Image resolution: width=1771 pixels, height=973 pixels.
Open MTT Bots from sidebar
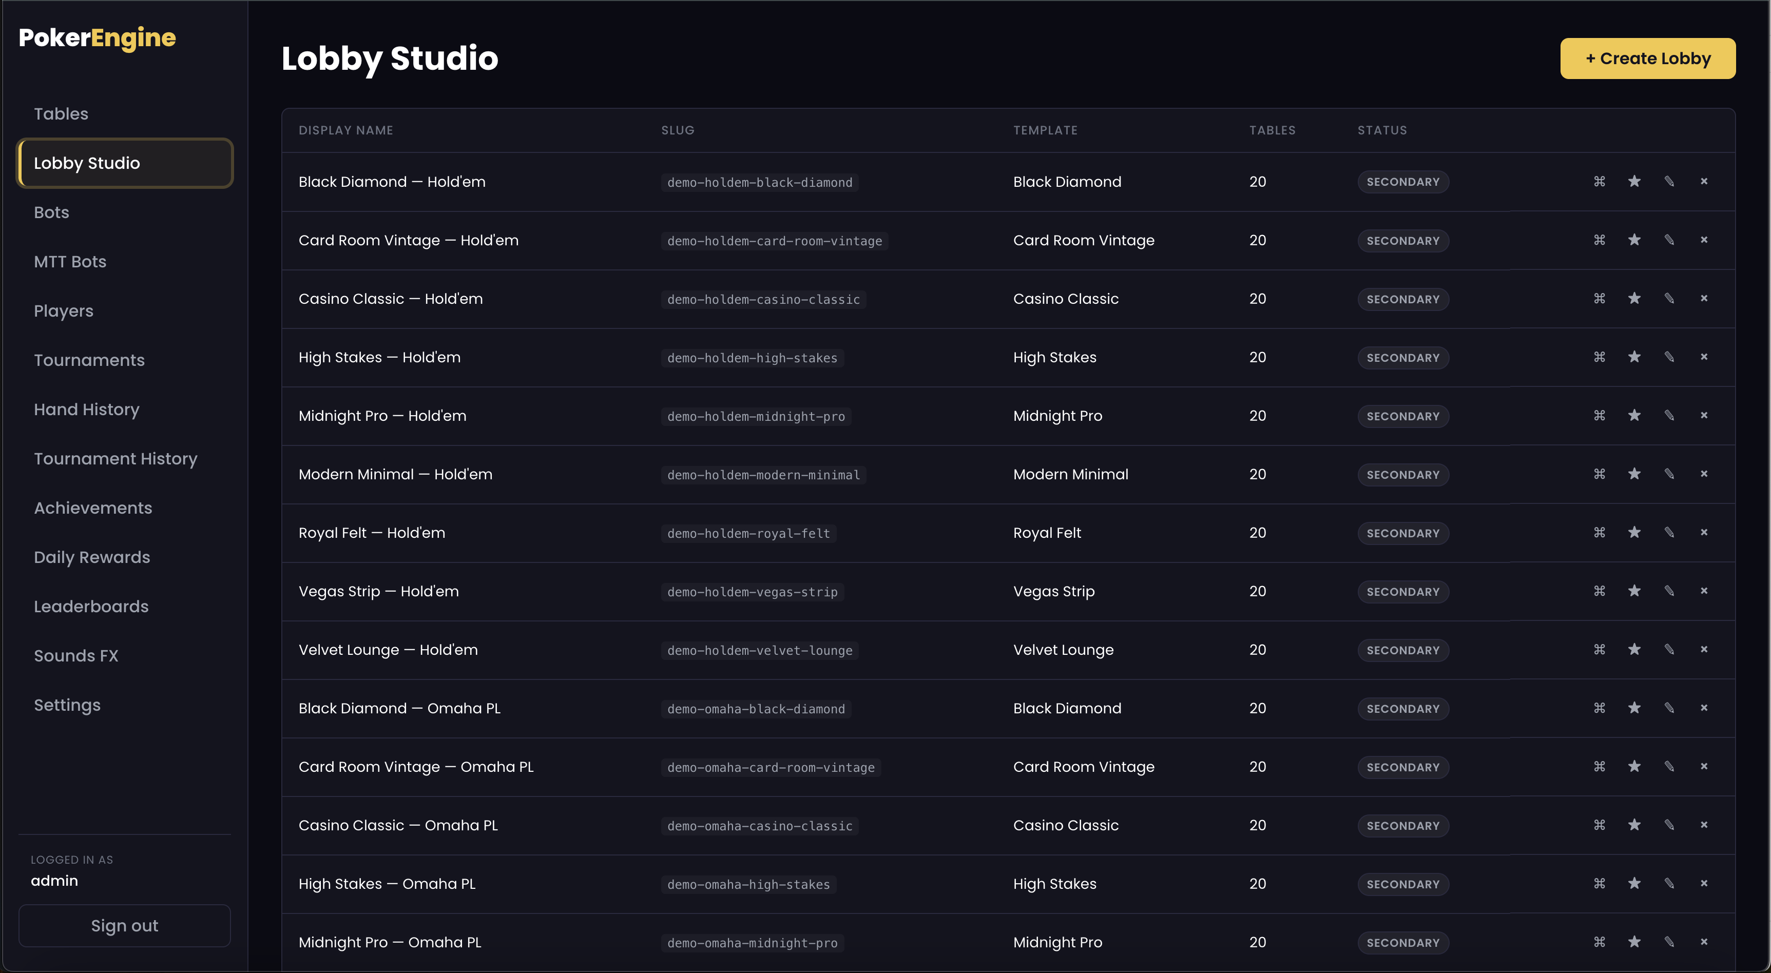(x=124, y=262)
